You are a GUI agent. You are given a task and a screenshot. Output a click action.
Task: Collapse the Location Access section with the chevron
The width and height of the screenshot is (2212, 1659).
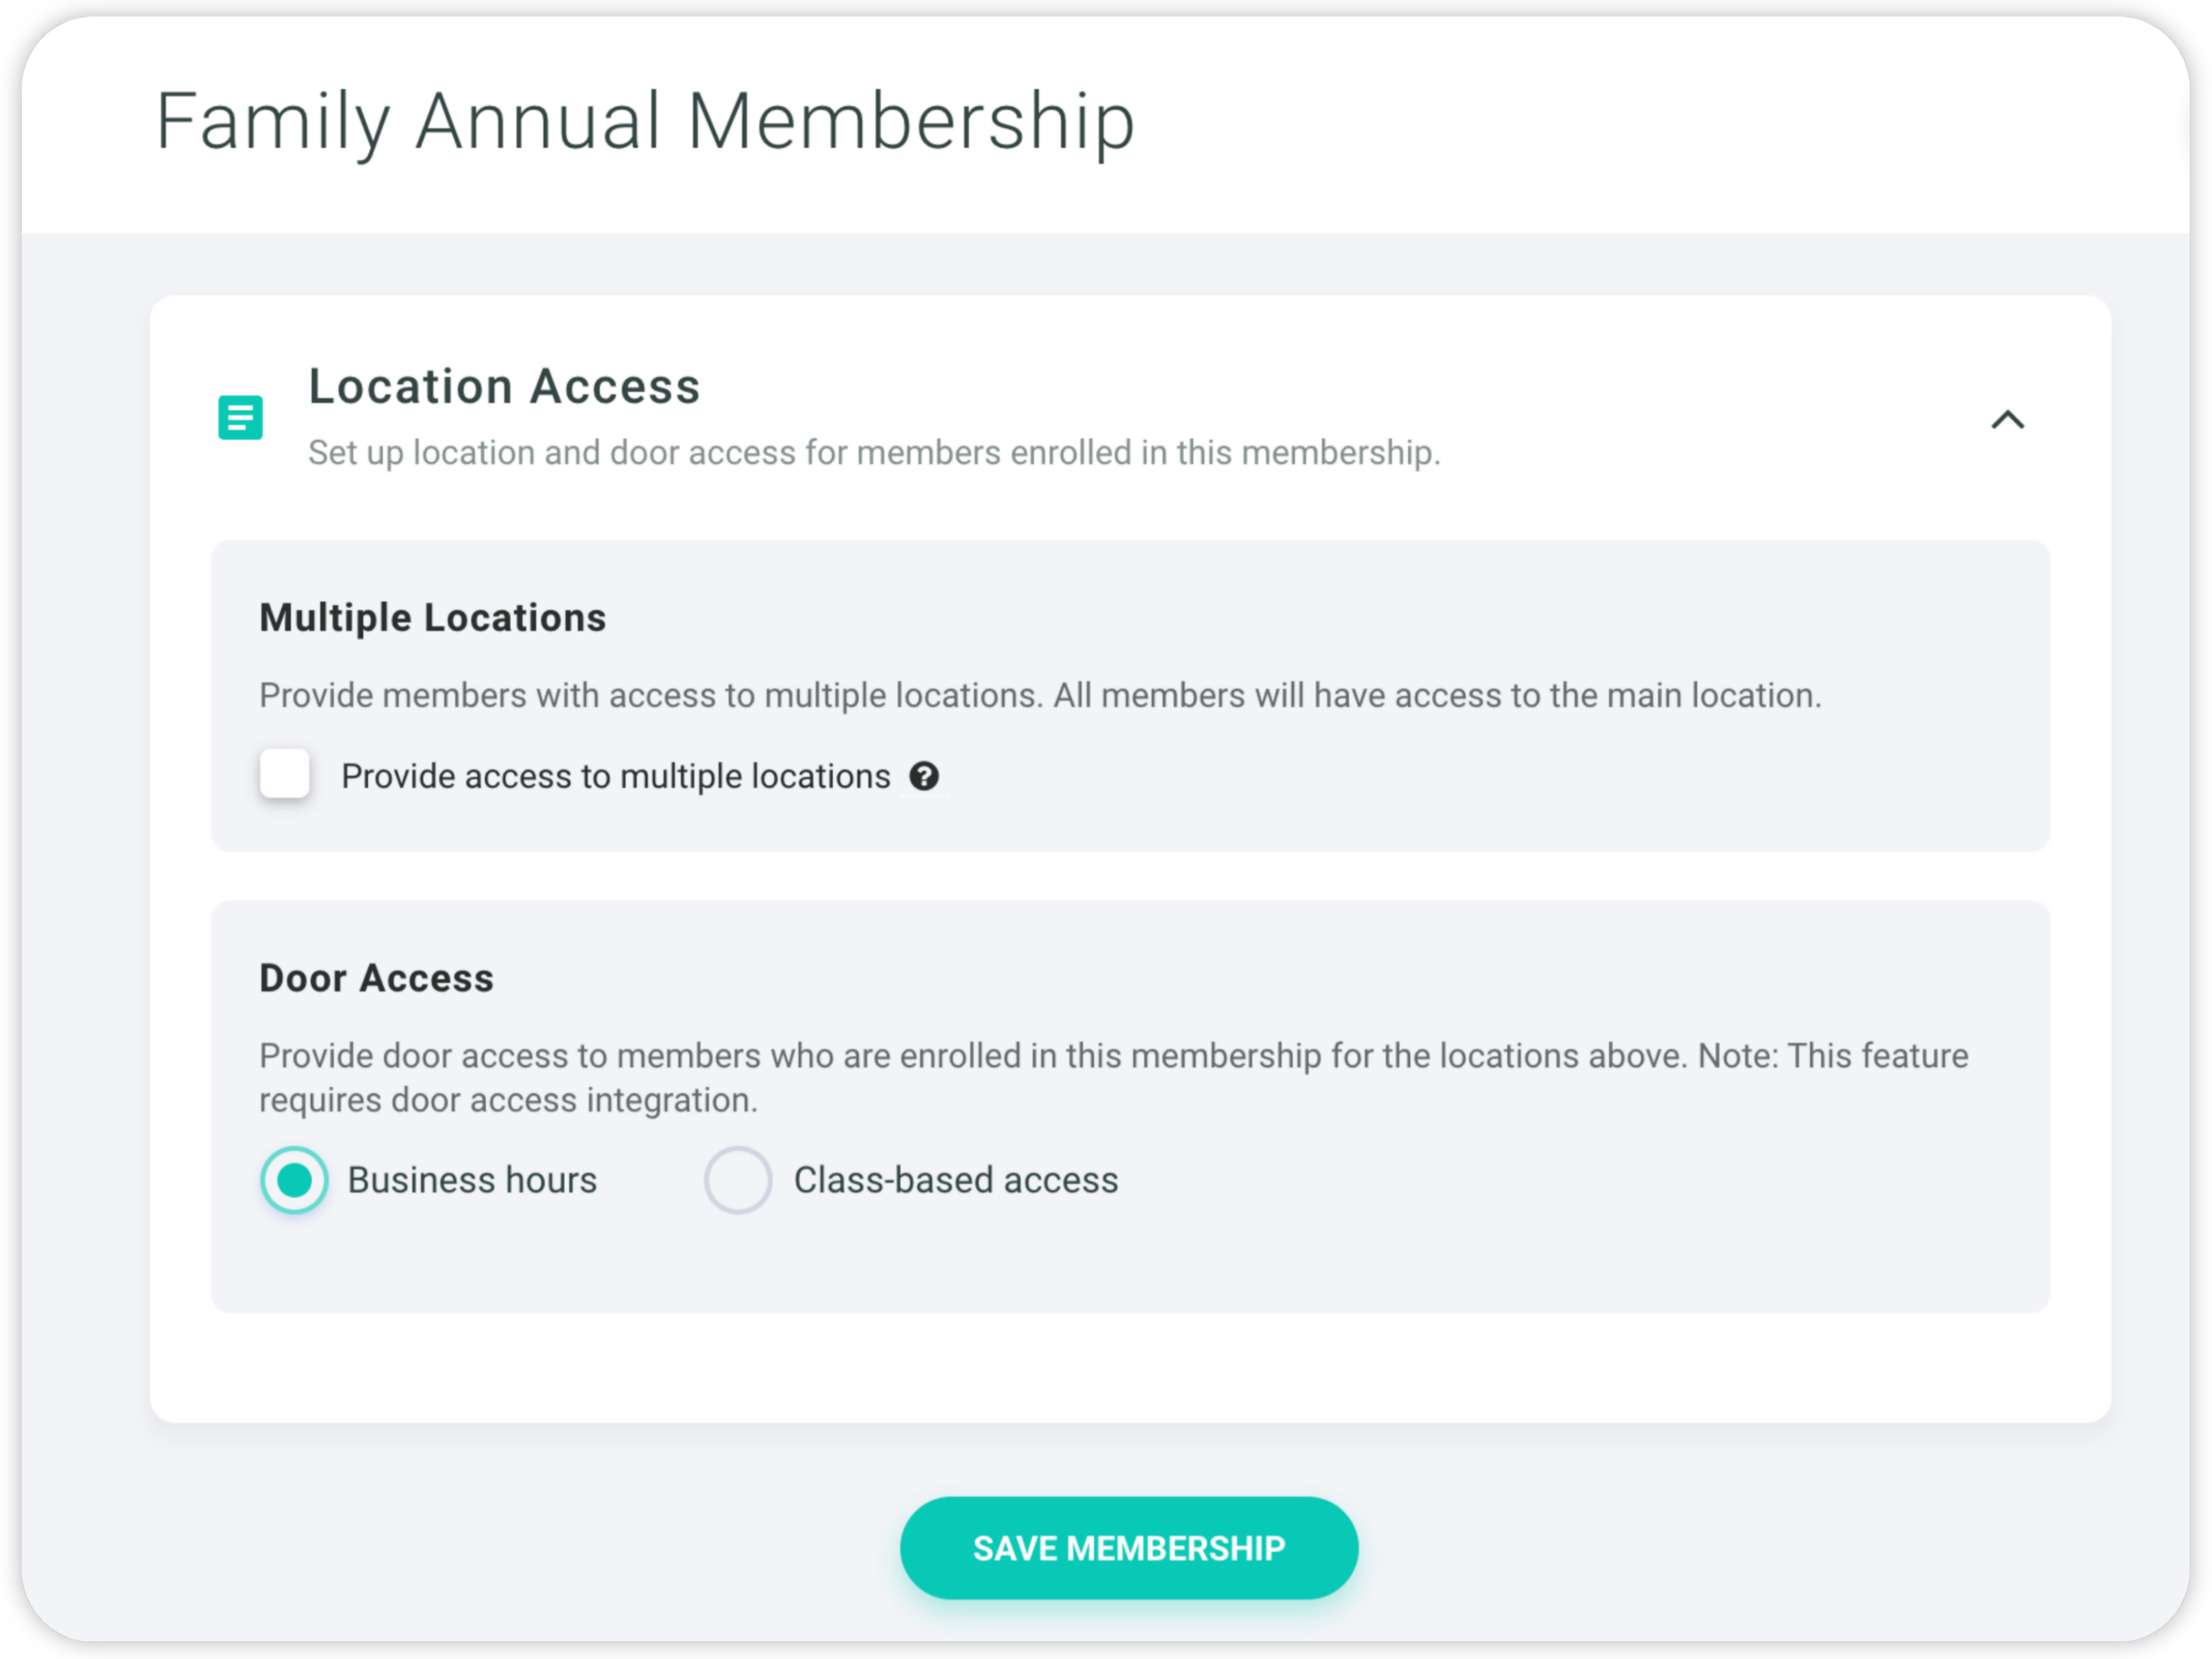(2007, 420)
